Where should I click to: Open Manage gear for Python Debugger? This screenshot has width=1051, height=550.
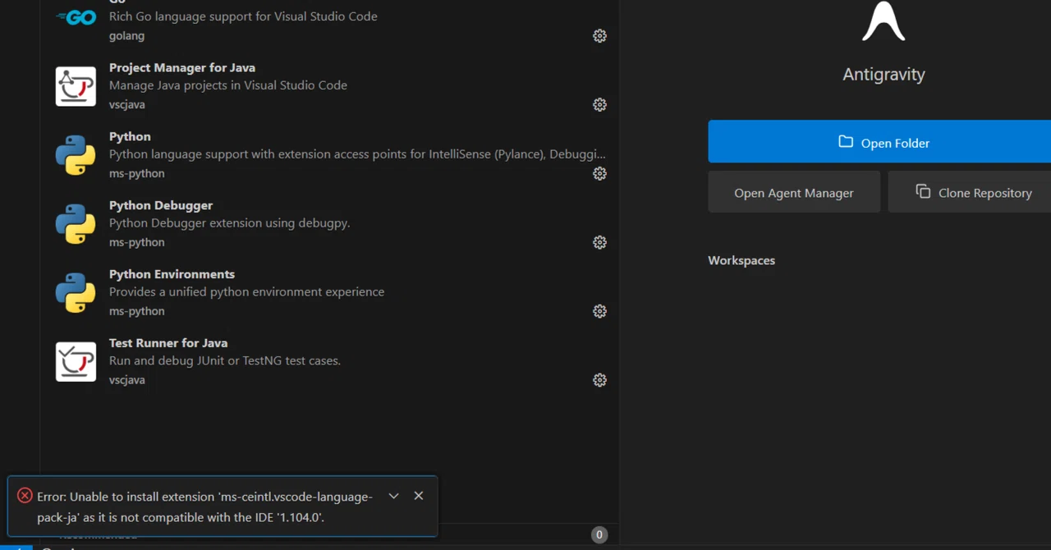pyautogui.click(x=599, y=243)
